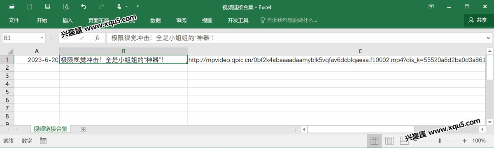Select row 5 header
The width and height of the screenshot is (494, 148).
[x=7, y=92]
